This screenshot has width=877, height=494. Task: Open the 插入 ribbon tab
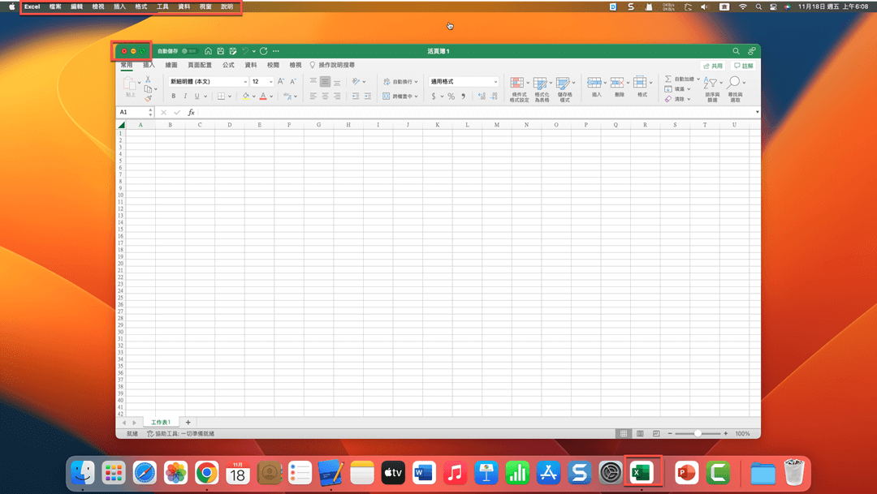coord(149,66)
